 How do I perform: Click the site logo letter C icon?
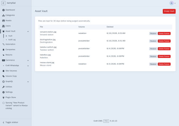point(4,3)
